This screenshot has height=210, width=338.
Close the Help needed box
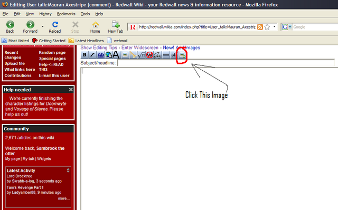[x=71, y=90]
